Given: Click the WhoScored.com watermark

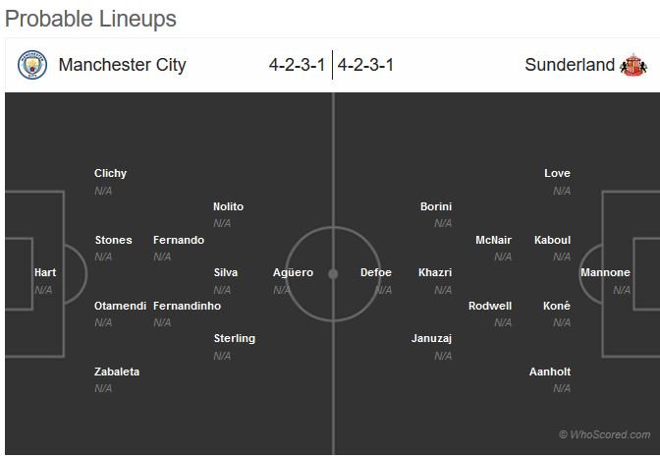Looking at the screenshot, I should (x=604, y=434).
